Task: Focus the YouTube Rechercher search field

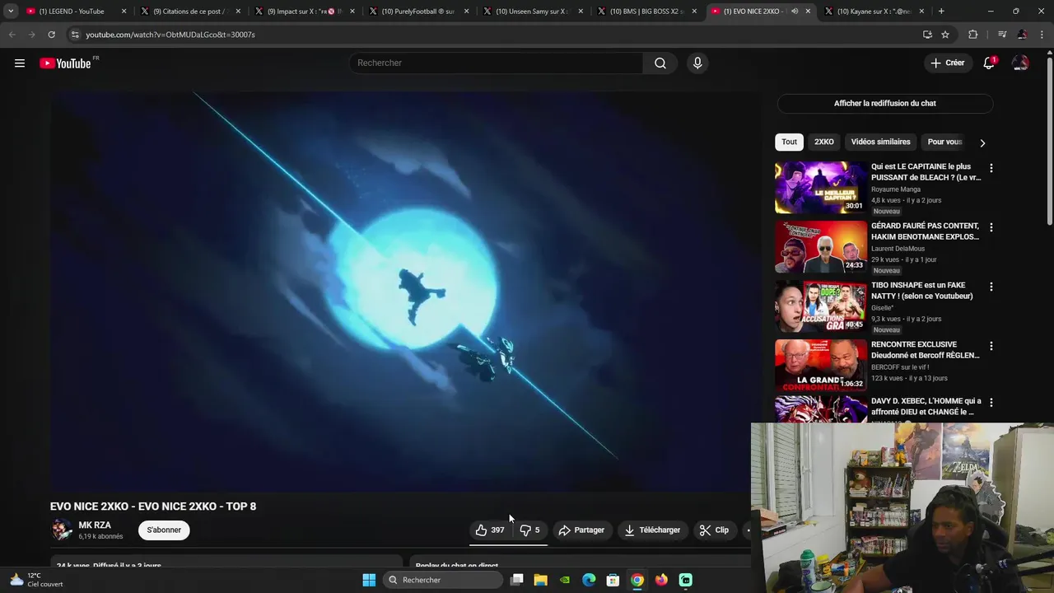Action: pyautogui.click(x=497, y=63)
